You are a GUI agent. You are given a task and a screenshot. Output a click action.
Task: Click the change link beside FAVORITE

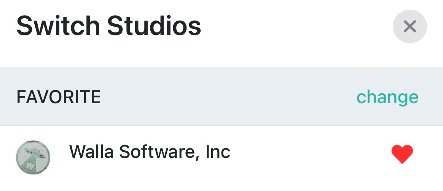click(x=387, y=97)
